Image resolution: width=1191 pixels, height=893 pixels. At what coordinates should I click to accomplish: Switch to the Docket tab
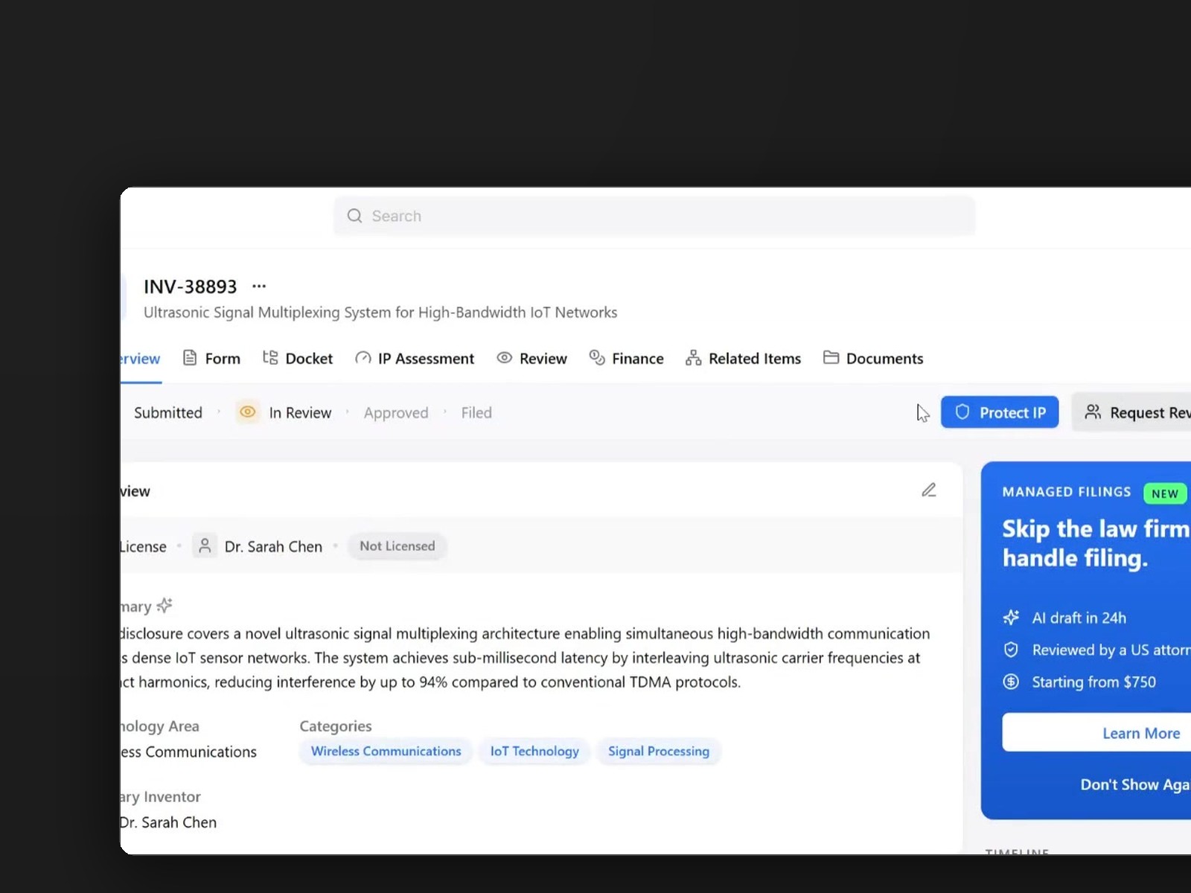coord(298,359)
